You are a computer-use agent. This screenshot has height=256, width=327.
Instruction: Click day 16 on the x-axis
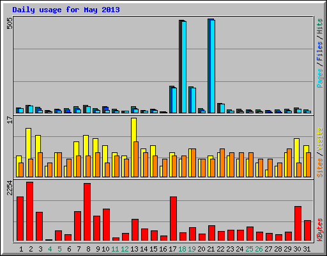tap(163, 249)
